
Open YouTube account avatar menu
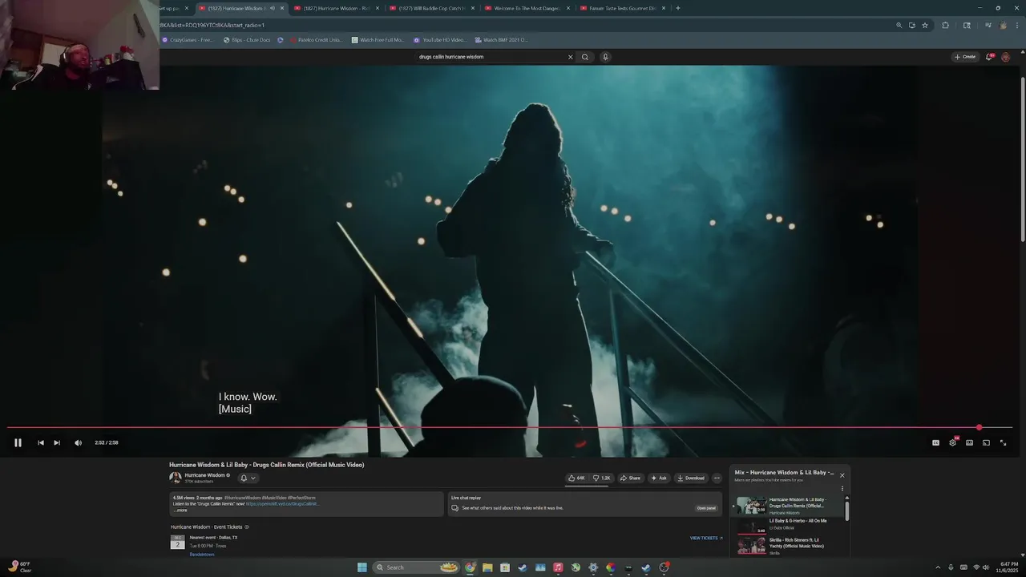click(x=1006, y=57)
